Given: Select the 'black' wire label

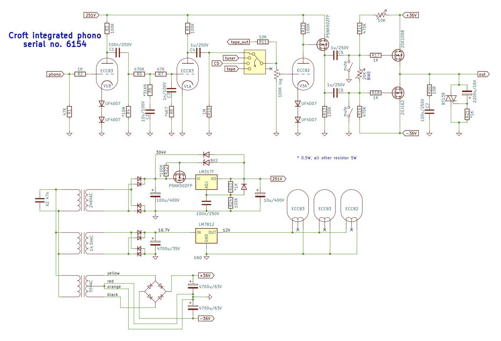Looking at the screenshot, I should point(113,295).
